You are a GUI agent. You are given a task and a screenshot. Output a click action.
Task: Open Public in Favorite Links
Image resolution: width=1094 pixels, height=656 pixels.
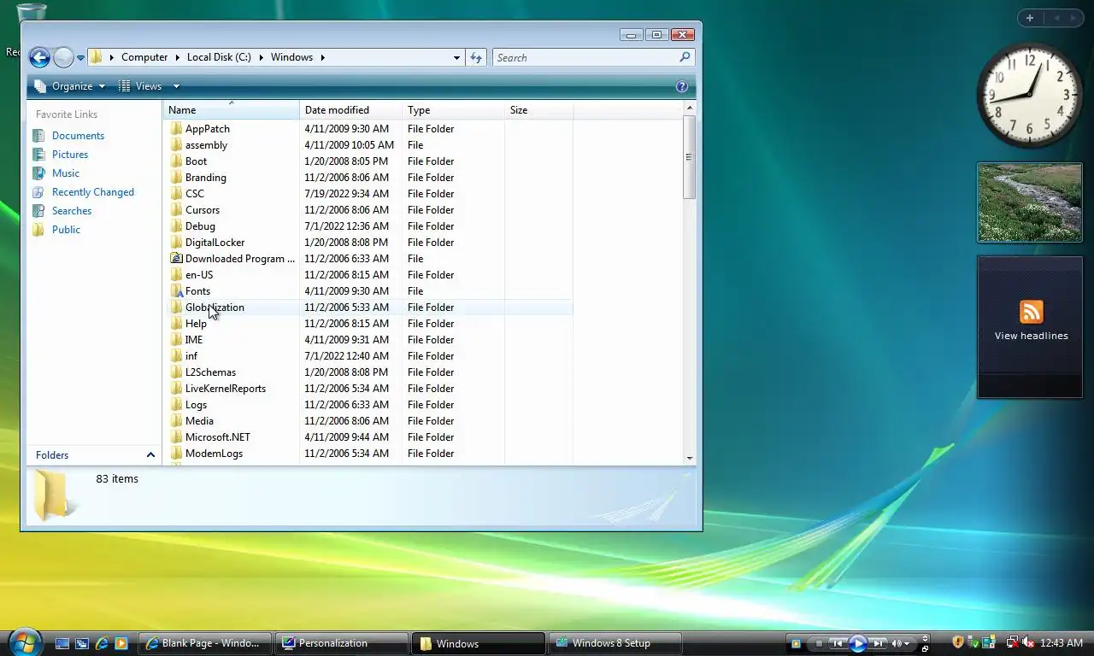click(x=66, y=230)
